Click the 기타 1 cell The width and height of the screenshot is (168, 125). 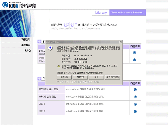pos(51,104)
